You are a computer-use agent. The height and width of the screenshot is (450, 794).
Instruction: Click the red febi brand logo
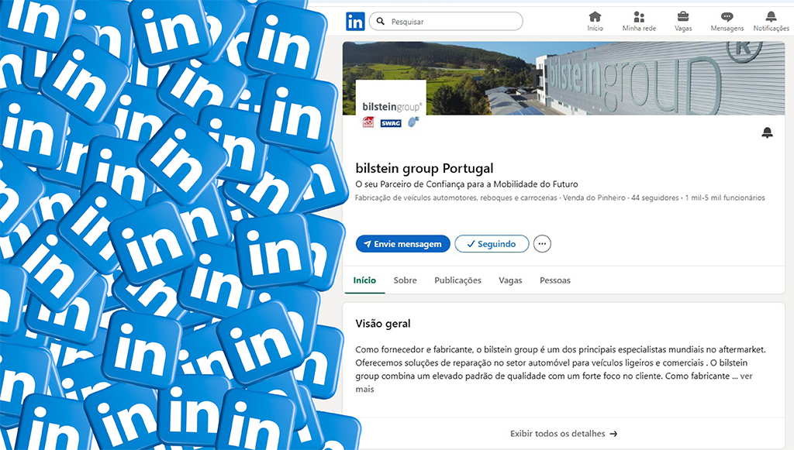click(x=368, y=122)
